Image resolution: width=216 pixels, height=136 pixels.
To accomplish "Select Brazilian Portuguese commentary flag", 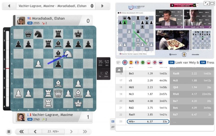I will coord(143,62).
